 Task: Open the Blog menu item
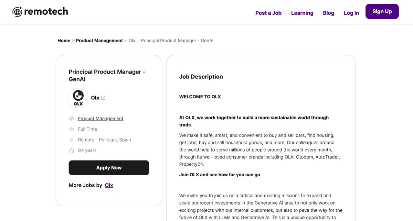click(329, 13)
